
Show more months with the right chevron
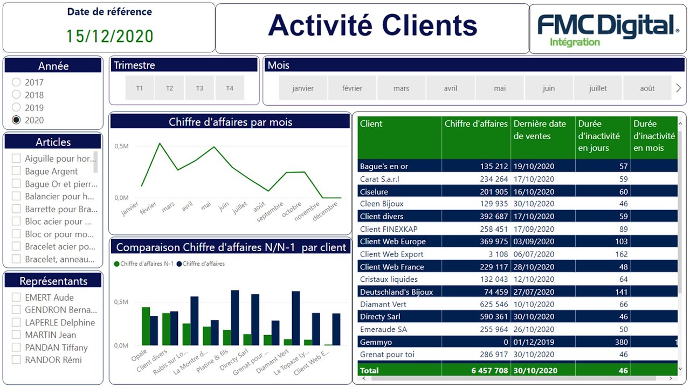[x=678, y=88]
